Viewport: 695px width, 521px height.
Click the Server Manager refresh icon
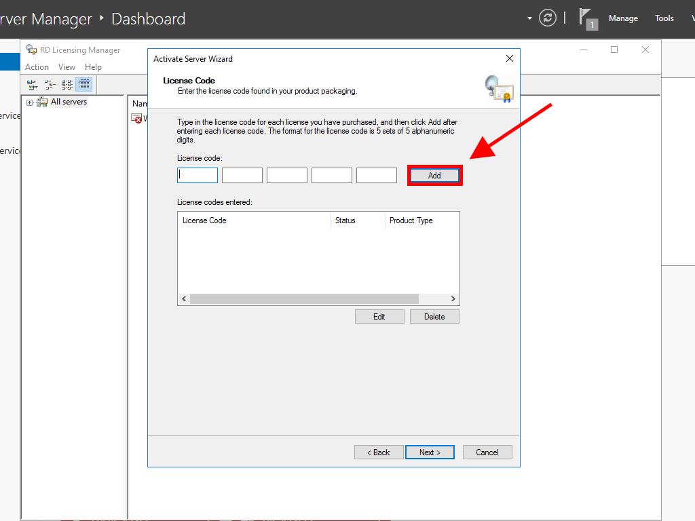548,18
